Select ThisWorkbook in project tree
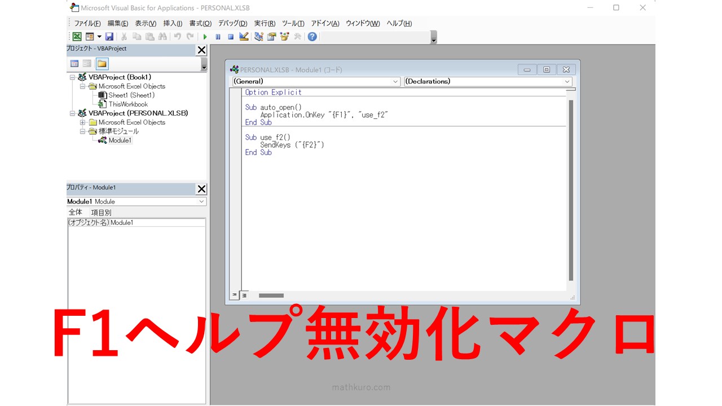Viewport: 722px width, 406px height. [128, 104]
